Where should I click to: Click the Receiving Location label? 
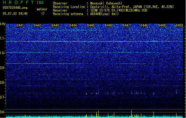tap(69, 7)
